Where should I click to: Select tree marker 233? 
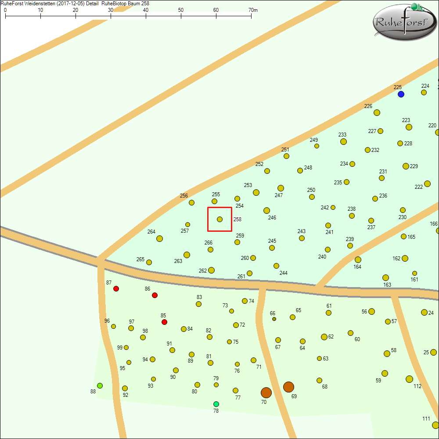[343, 141]
